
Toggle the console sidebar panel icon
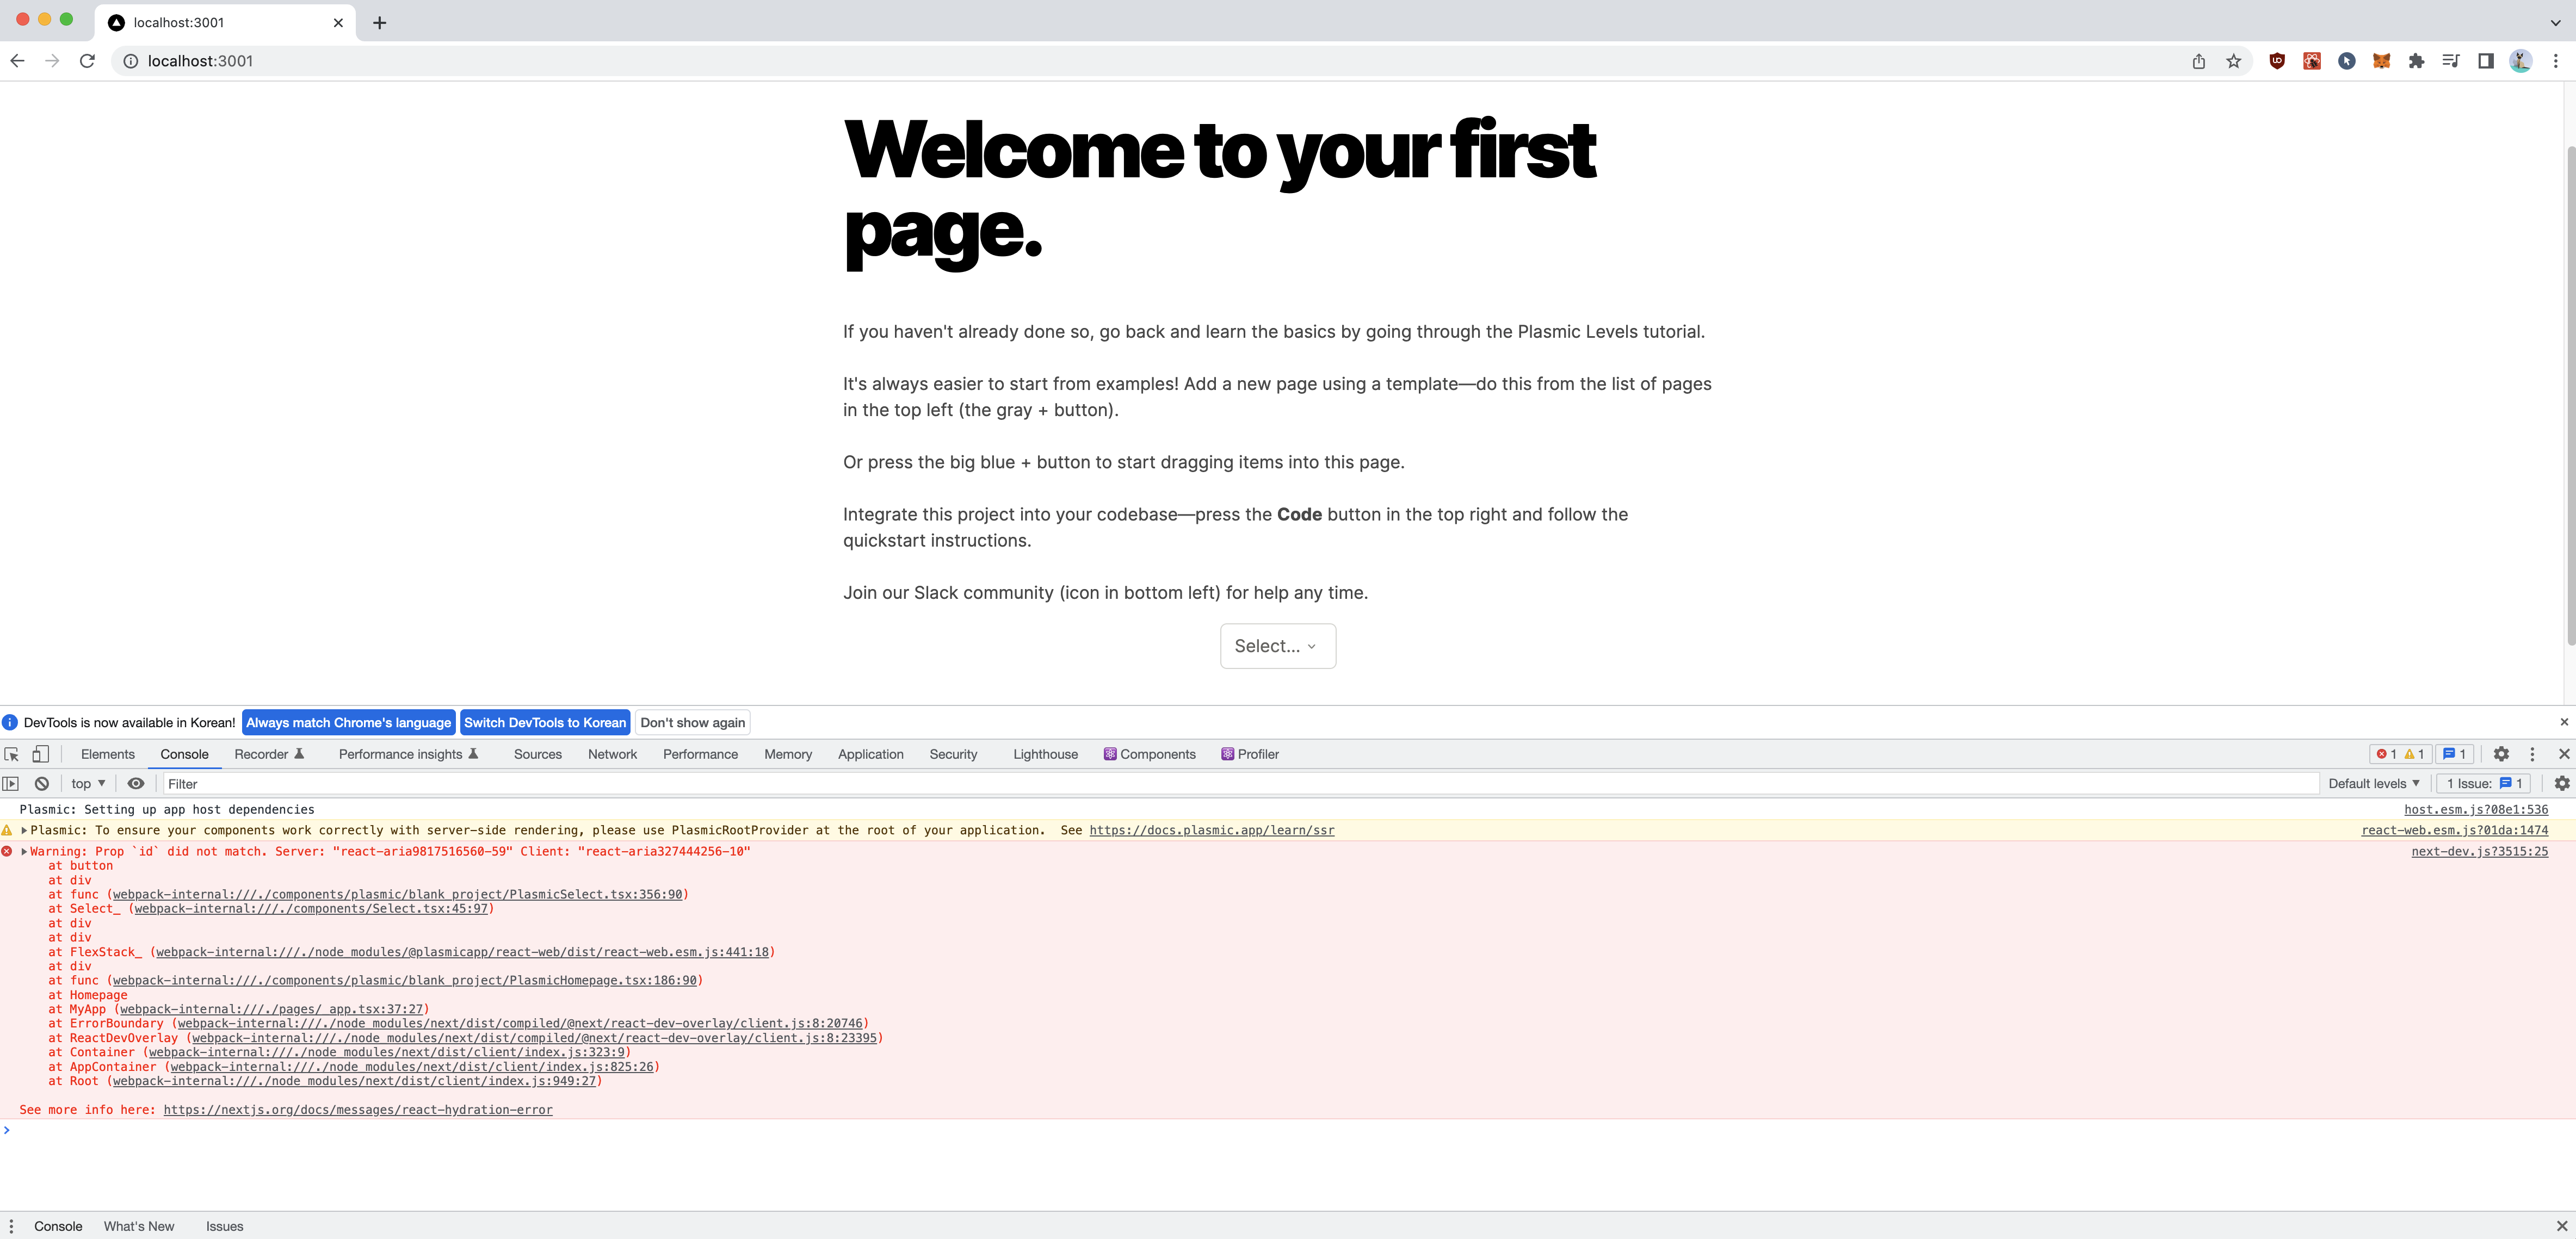[x=11, y=784]
